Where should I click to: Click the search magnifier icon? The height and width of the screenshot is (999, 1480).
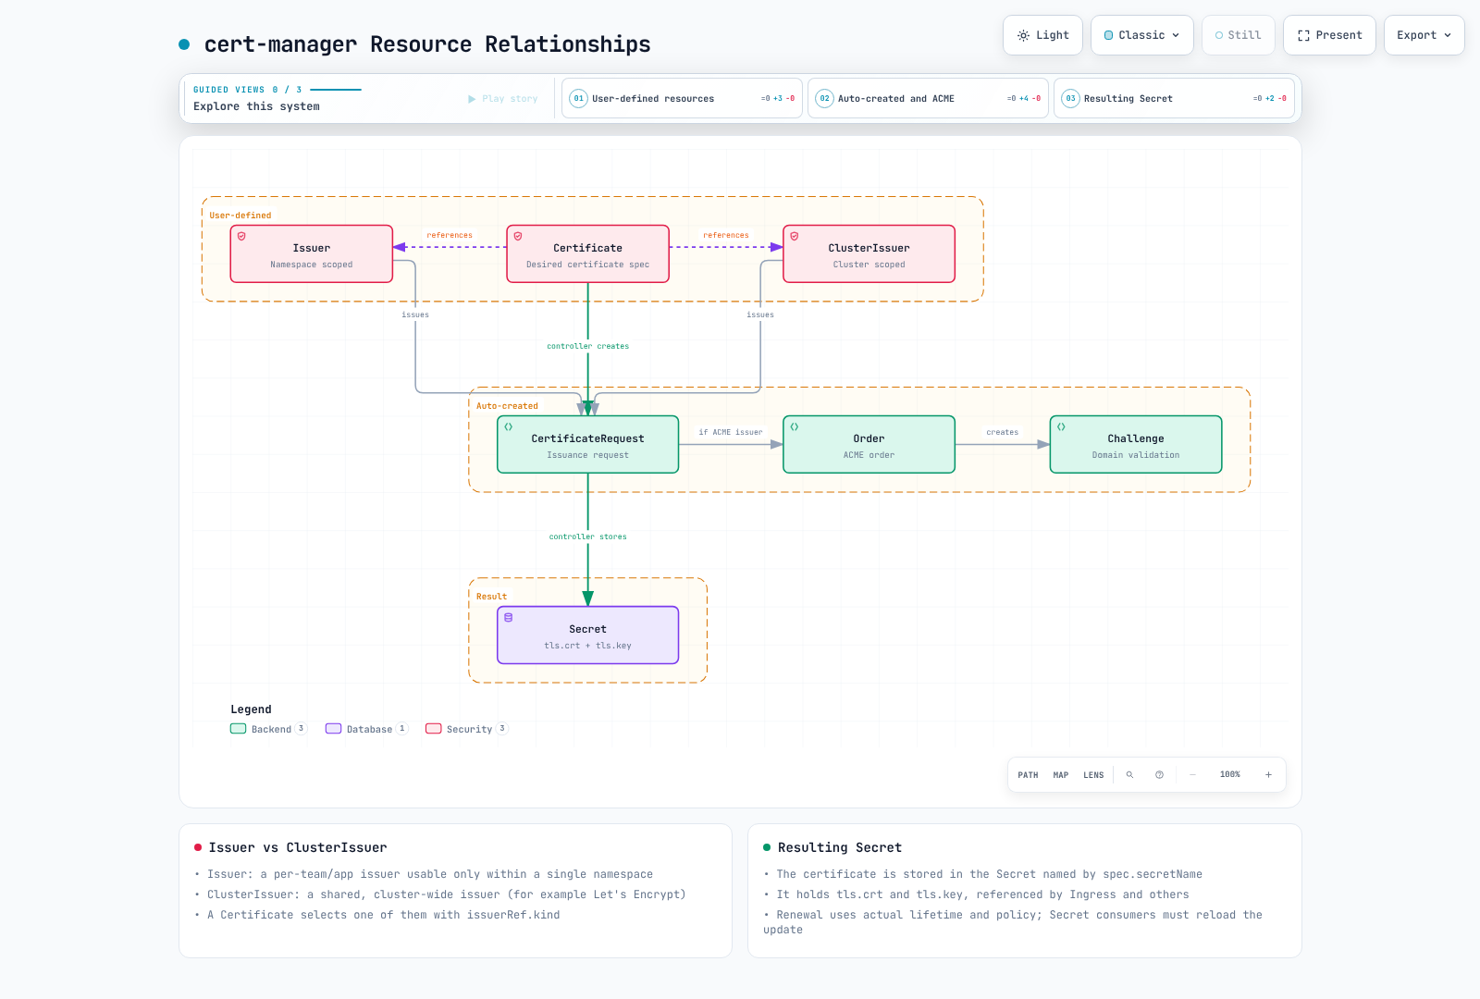(x=1129, y=775)
